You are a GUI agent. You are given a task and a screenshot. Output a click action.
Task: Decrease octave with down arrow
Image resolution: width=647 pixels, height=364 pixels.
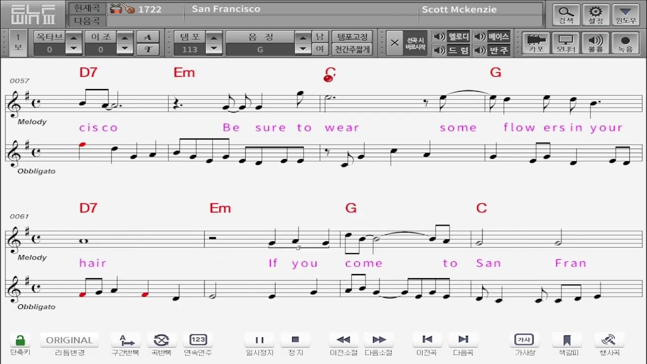74,49
